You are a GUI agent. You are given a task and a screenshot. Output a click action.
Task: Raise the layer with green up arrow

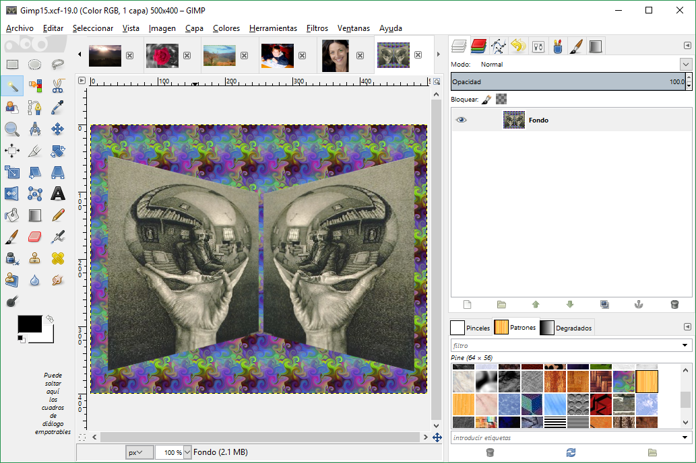pos(536,305)
